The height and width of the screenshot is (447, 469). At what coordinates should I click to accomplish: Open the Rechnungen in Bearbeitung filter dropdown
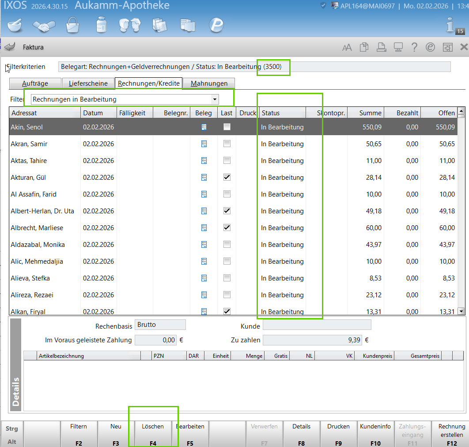215,99
